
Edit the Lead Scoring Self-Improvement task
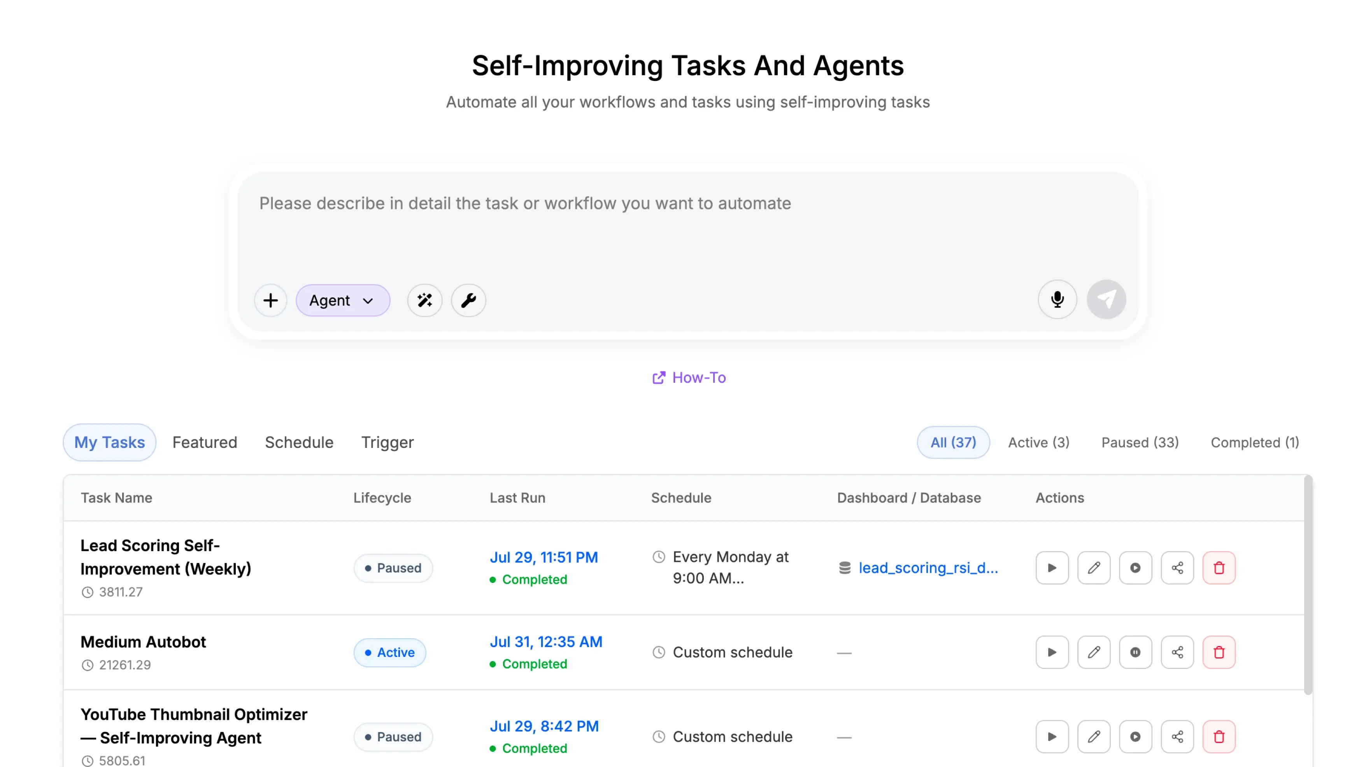(1093, 568)
